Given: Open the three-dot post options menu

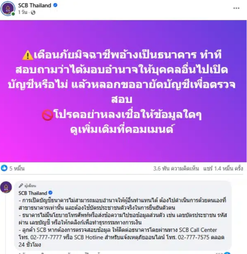Looking at the screenshot, I should [x=236, y=8].
